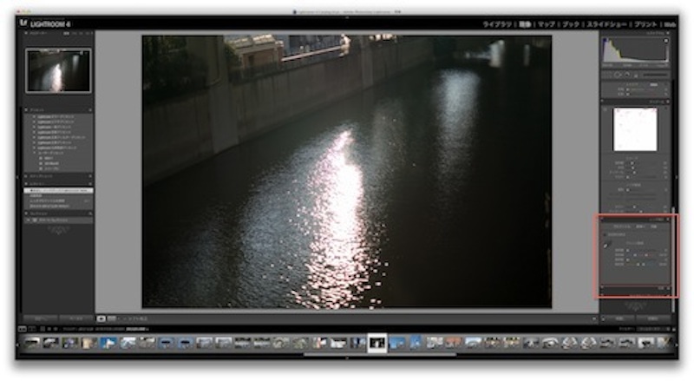Expand the Snapshots panel header
The width and height of the screenshot is (694, 381).
[58, 176]
